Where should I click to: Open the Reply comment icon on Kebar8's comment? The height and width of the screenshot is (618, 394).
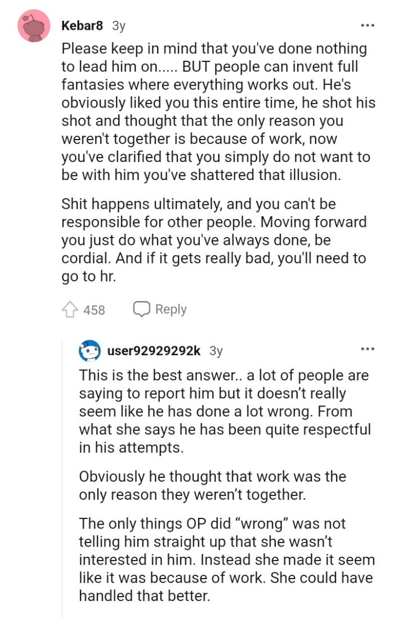point(141,308)
